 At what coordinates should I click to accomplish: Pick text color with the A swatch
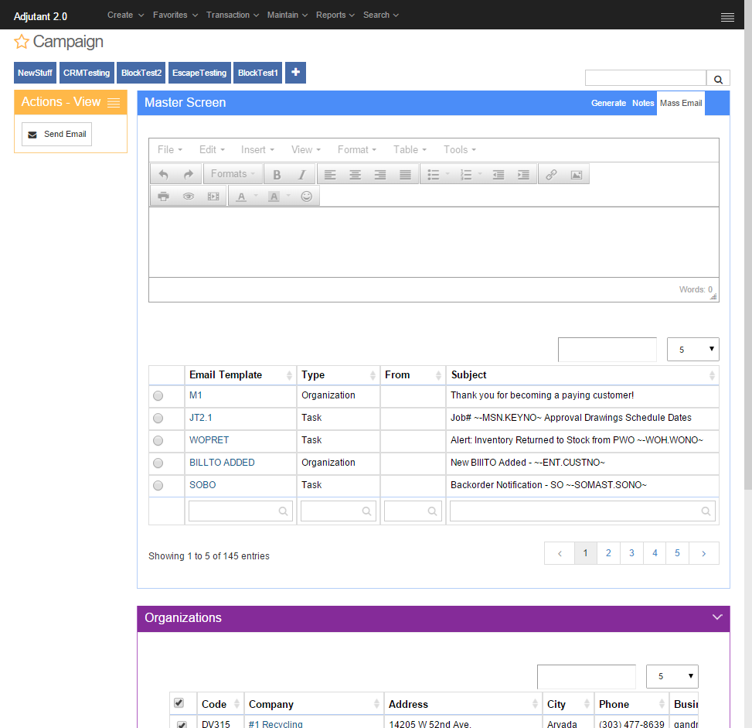[241, 197]
